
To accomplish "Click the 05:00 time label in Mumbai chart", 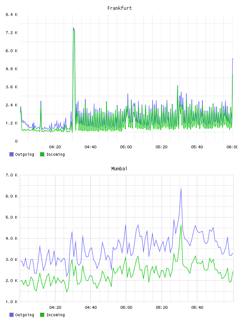I will click(x=126, y=308).
